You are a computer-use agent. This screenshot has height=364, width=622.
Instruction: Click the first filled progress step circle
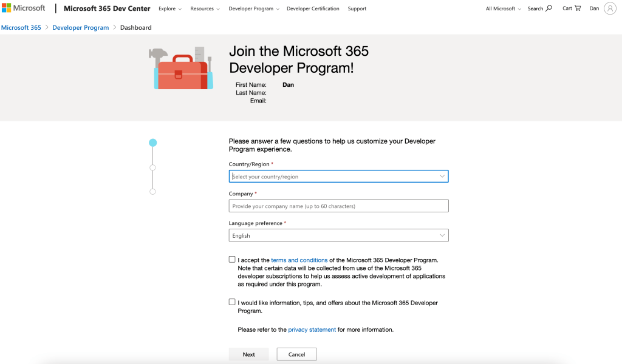tap(153, 143)
